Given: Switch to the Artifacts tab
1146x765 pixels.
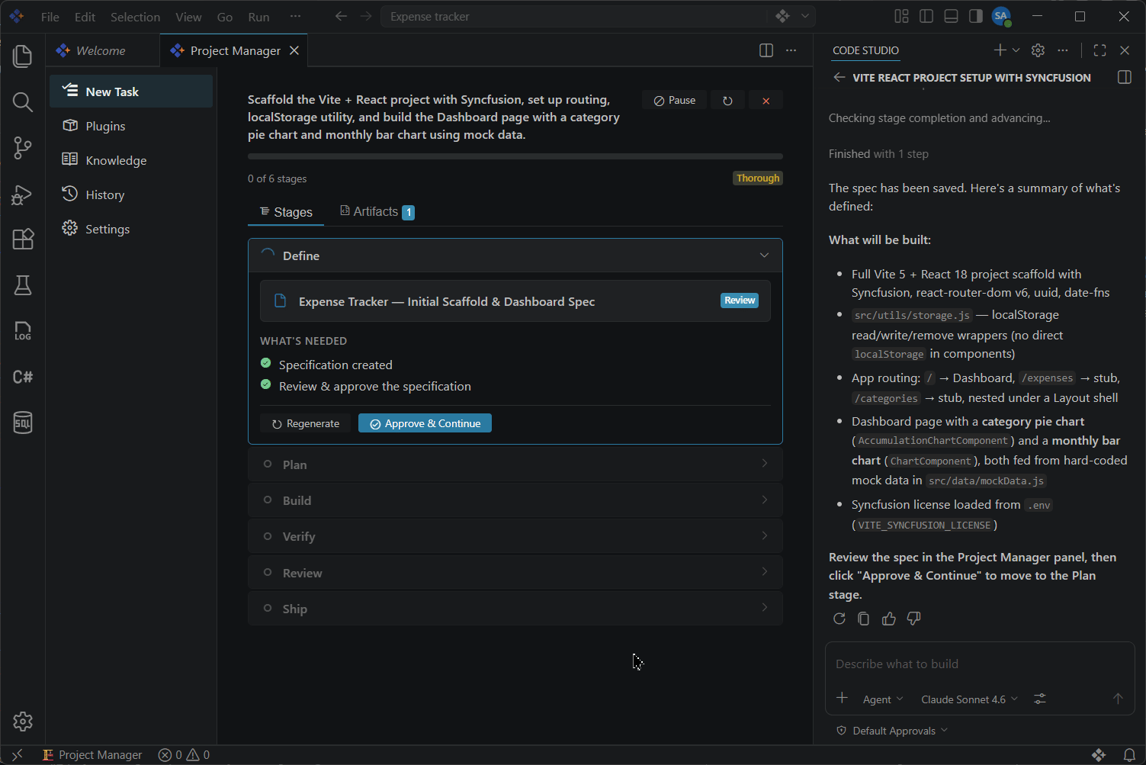Looking at the screenshot, I should (x=377, y=212).
